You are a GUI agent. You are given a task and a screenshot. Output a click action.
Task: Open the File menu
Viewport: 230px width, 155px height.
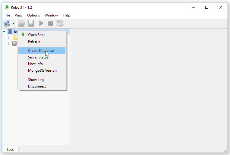click(x=7, y=15)
